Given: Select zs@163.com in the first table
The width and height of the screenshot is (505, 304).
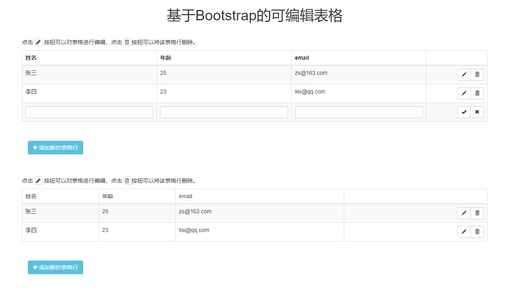Looking at the screenshot, I should point(311,73).
